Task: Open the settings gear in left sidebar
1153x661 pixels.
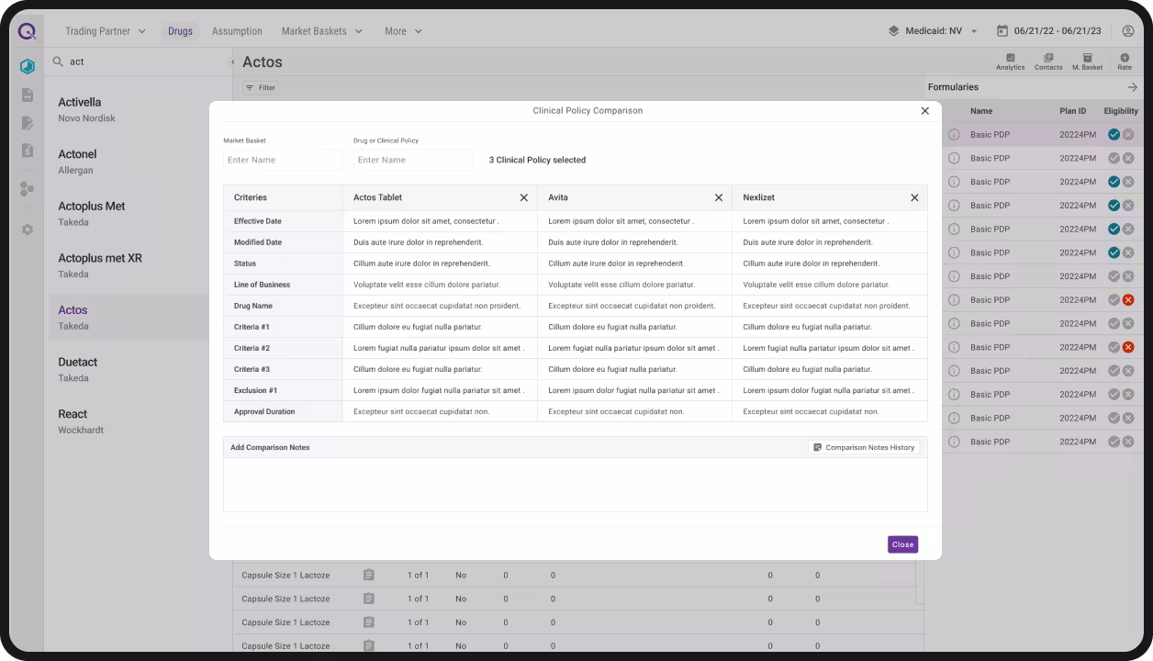Action: pos(28,230)
